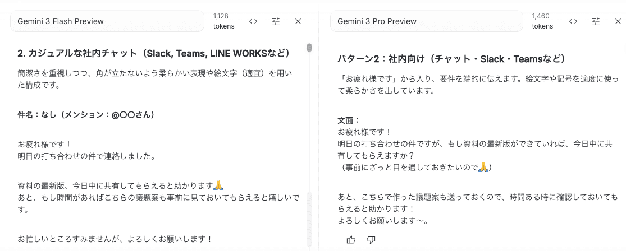Click the 文面： label in Pro response
Image resolution: width=626 pixels, height=251 pixels.
click(349, 120)
